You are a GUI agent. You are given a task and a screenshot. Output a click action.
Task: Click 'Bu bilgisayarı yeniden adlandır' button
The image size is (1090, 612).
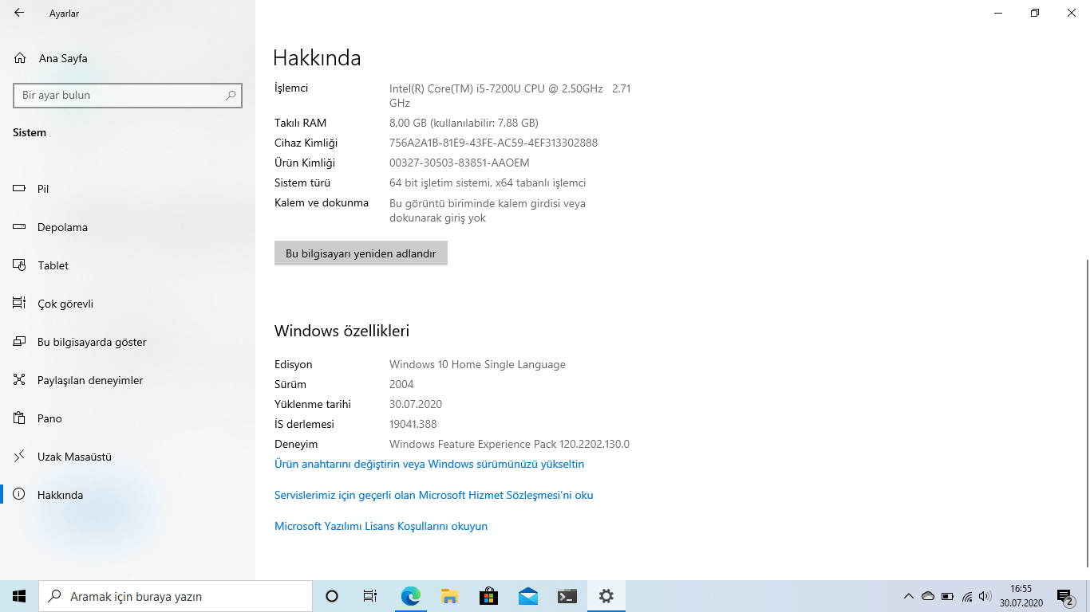[361, 253]
